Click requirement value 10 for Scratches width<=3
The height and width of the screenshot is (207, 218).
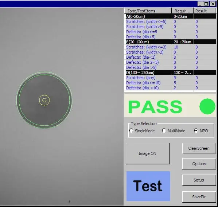[x=176, y=47]
